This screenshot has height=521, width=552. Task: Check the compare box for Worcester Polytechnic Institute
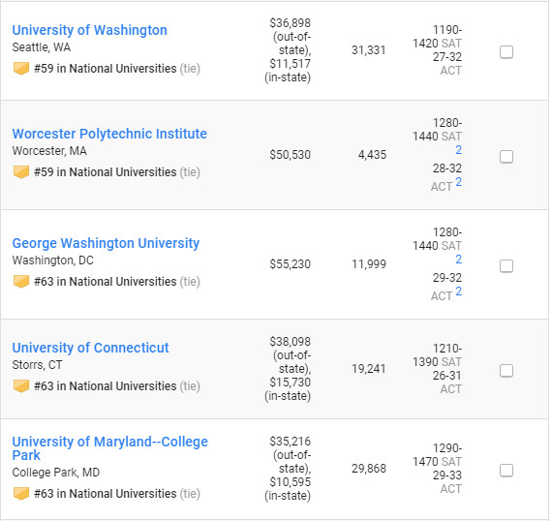[506, 157]
